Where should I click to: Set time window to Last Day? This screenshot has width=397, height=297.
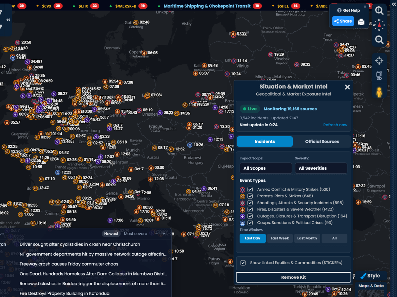click(x=252, y=238)
